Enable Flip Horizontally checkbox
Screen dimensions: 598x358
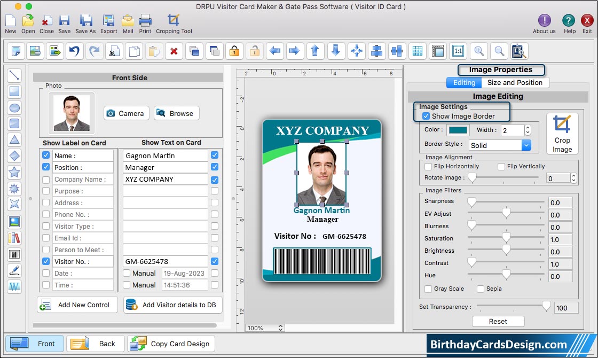[428, 166]
